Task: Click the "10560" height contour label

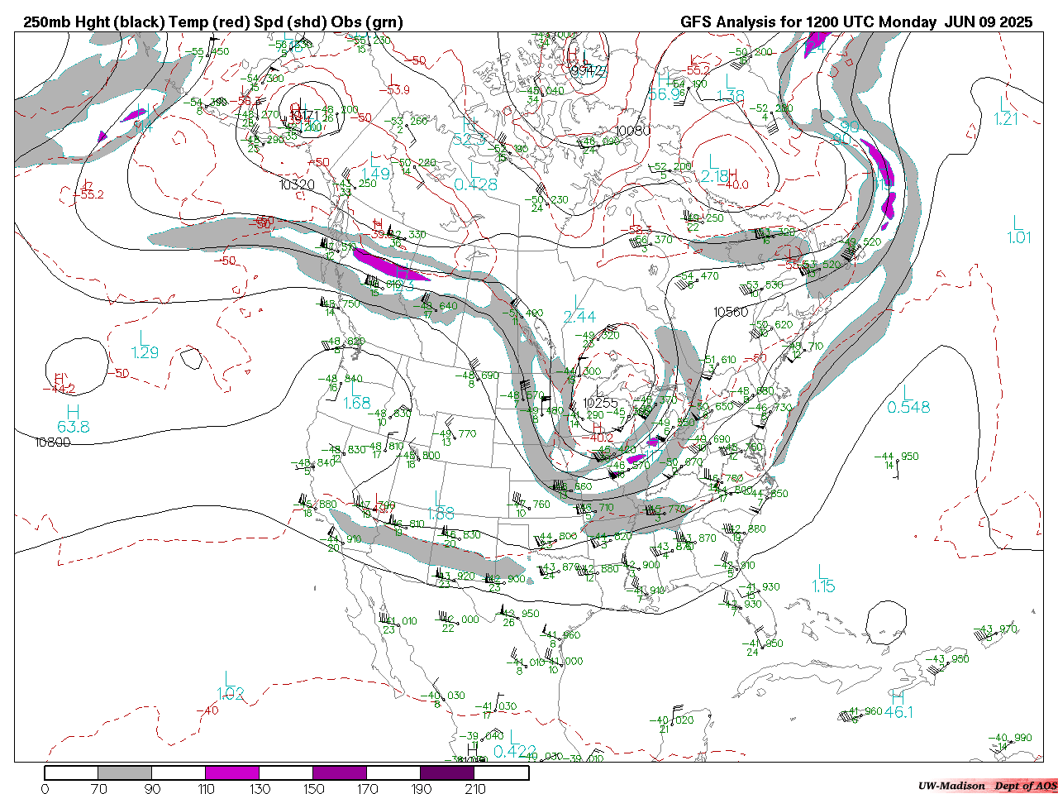Action: click(731, 312)
